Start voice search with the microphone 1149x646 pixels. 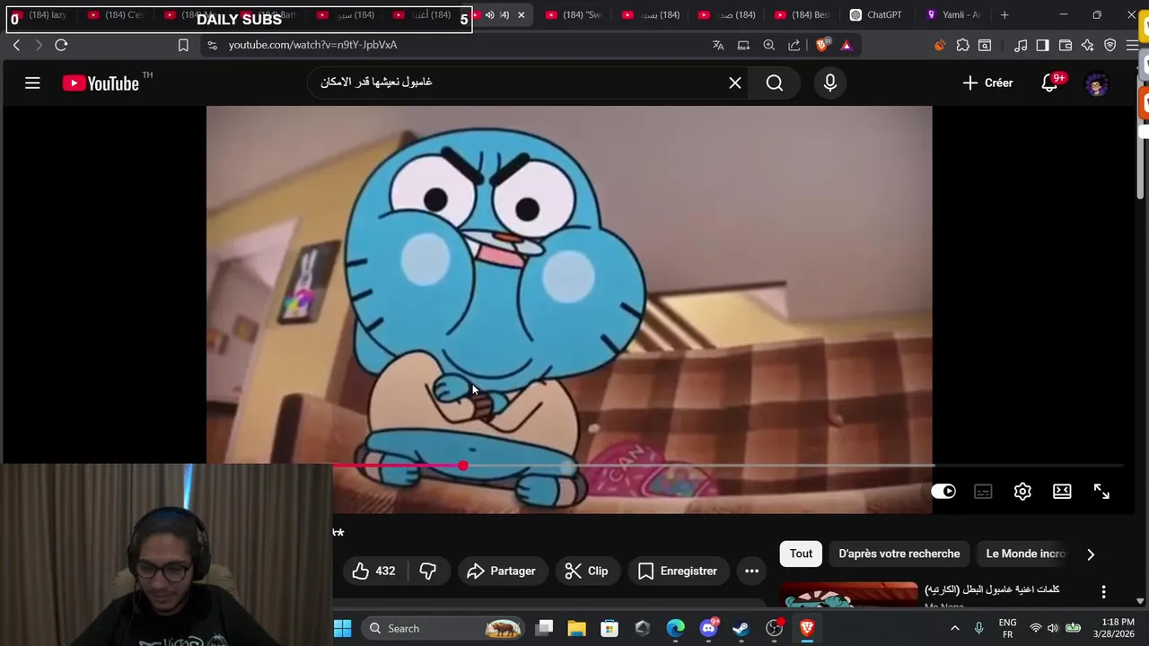point(829,83)
